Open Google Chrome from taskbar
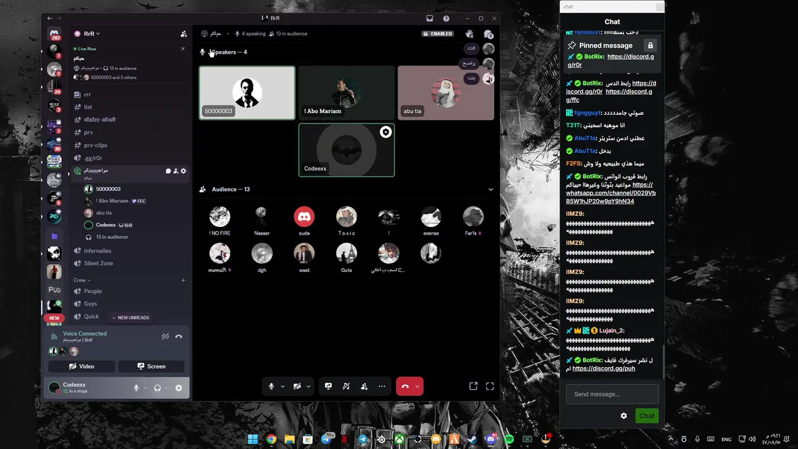The width and height of the screenshot is (798, 449). pos(271,440)
